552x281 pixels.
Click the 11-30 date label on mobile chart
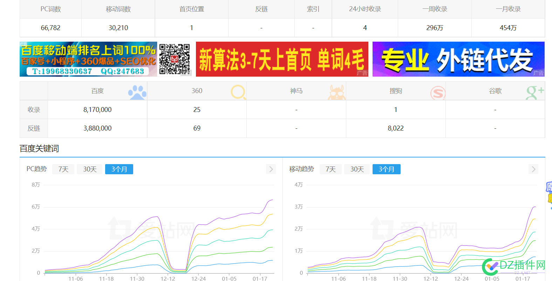point(400,279)
